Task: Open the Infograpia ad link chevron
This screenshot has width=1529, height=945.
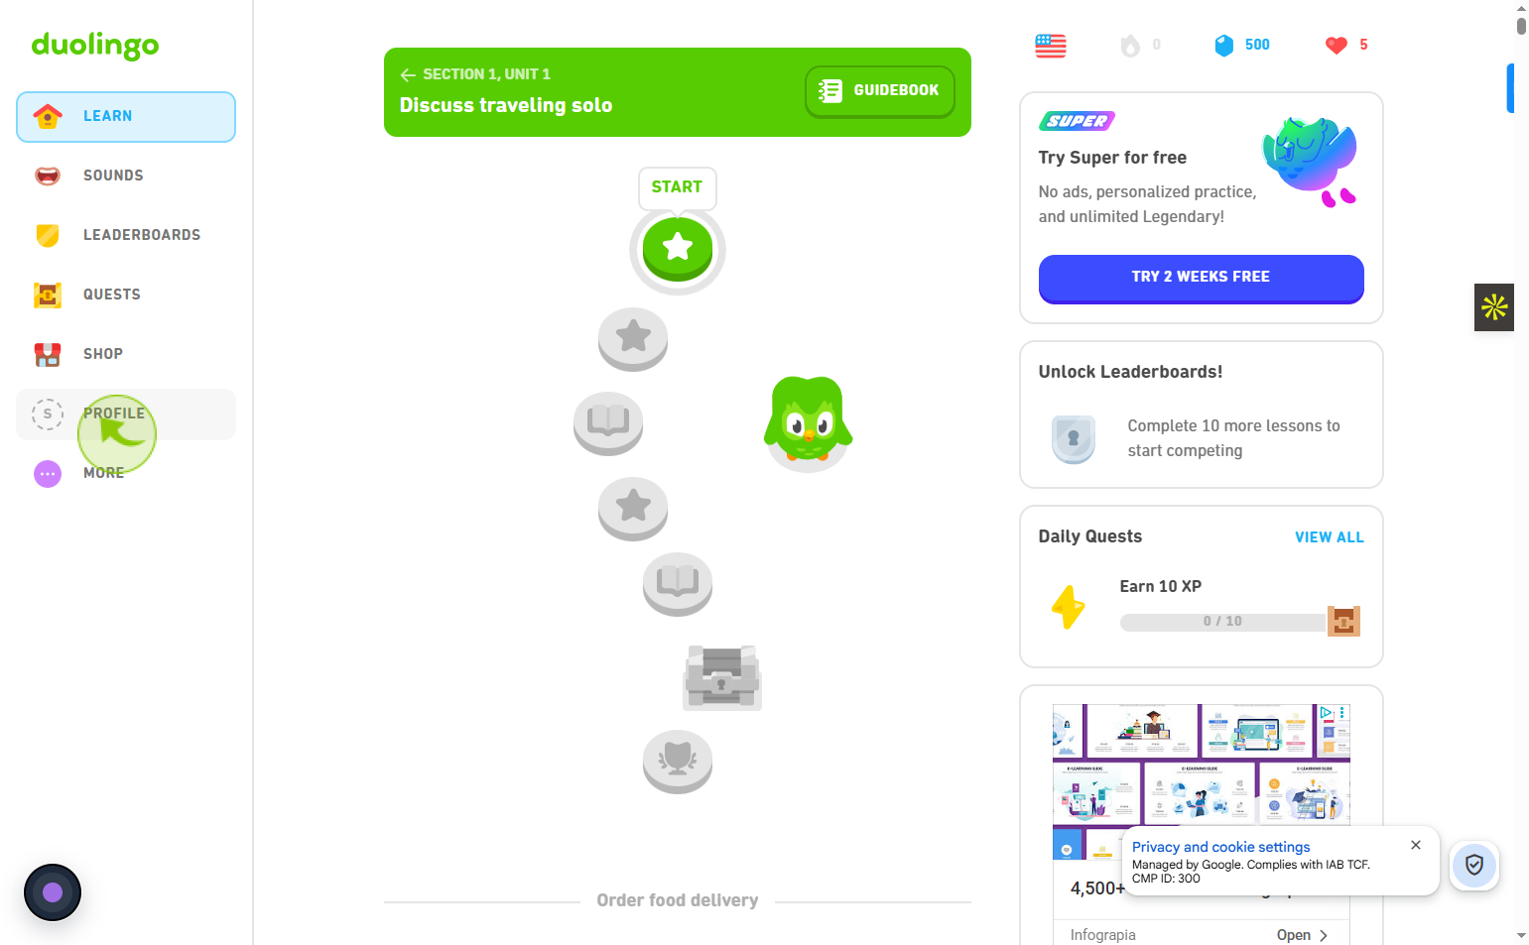Action: point(1324,935)
